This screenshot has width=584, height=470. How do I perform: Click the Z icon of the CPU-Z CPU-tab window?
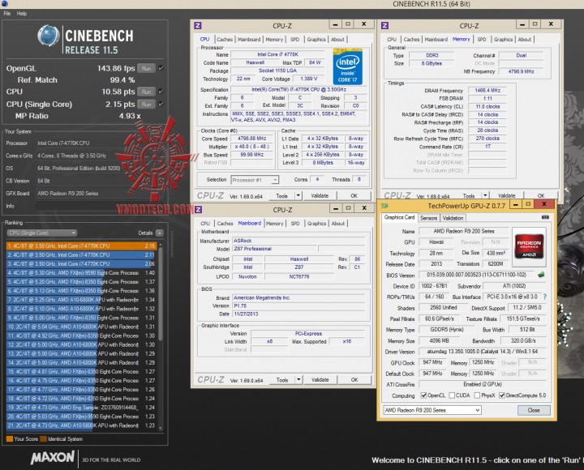(x=198, y=25)
